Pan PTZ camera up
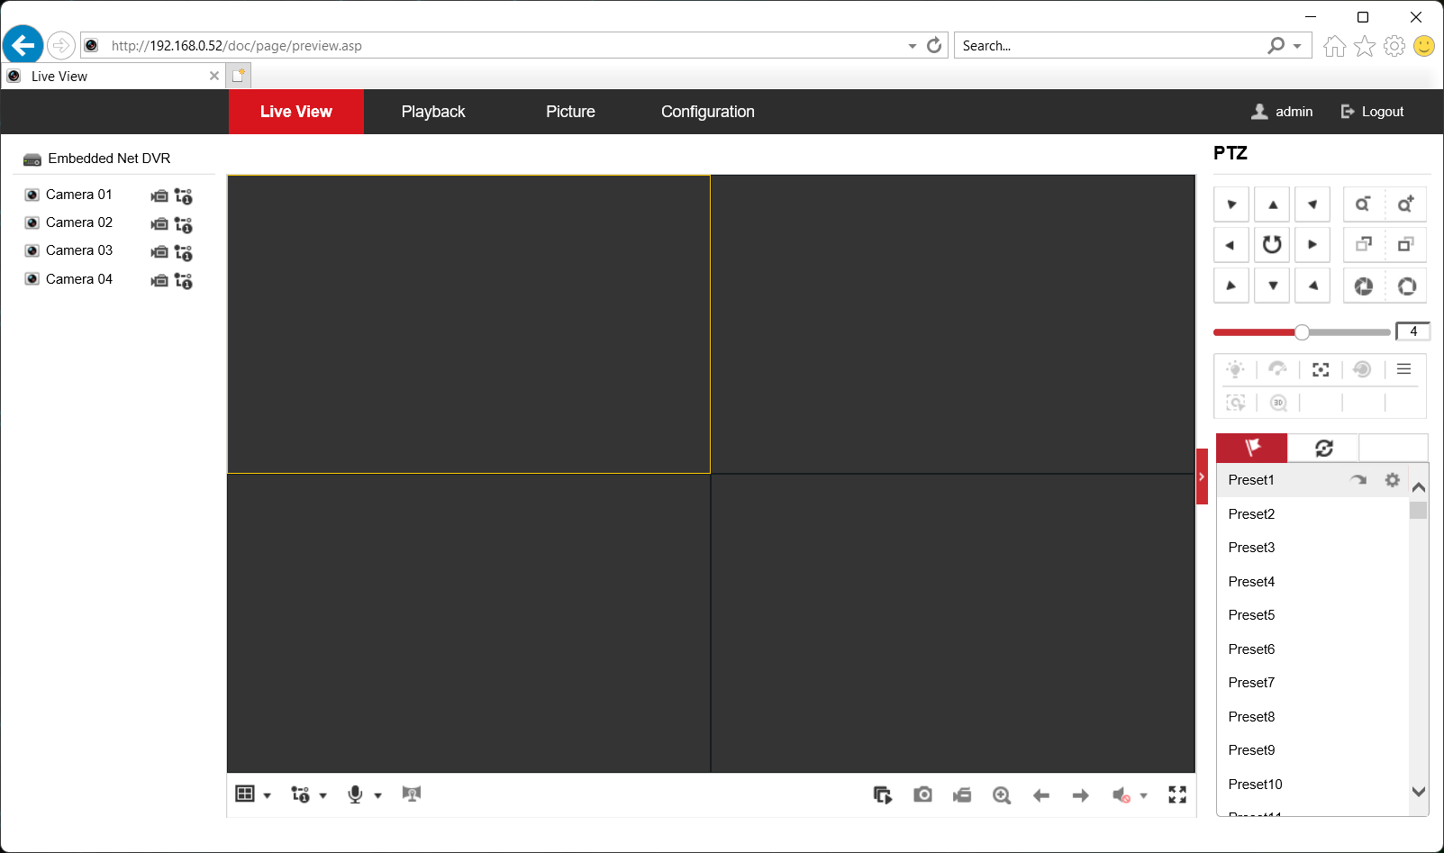The width and height of the screenshot is (1444, 853). pyautogui.click(x=1272, y=204)
